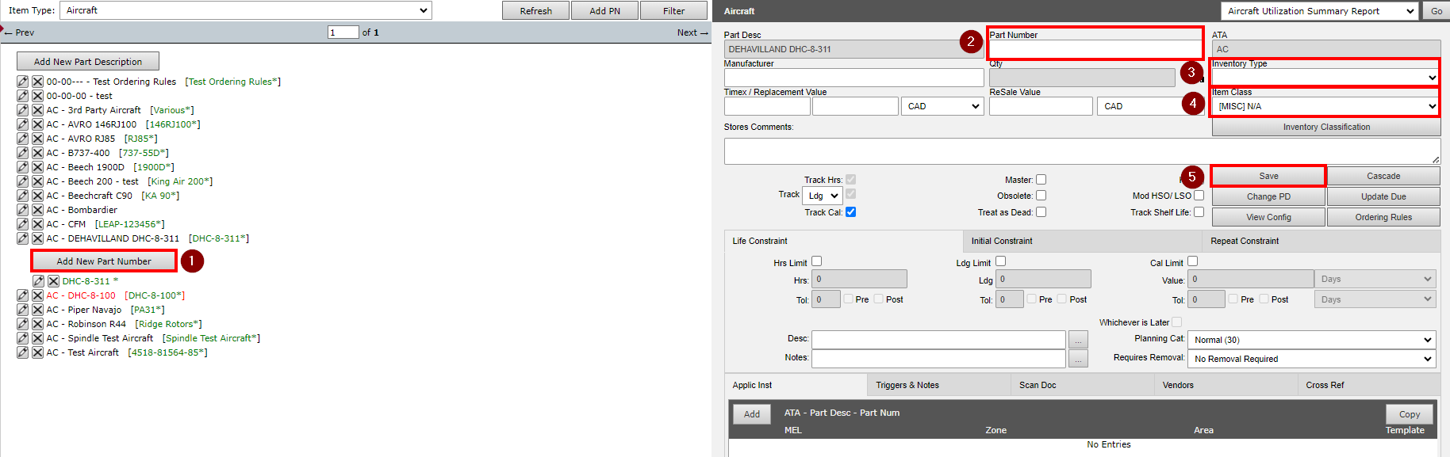Open the Item Type Aircraft dropdown
Screen dimensions: 1450x457
coord(245,10)
